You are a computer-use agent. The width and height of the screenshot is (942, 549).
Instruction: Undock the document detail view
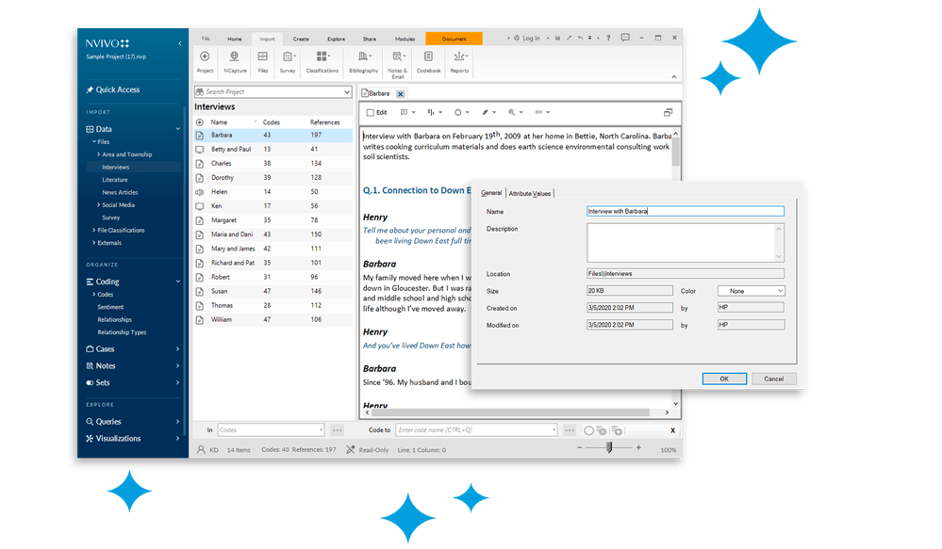click(x=668, y=112)
